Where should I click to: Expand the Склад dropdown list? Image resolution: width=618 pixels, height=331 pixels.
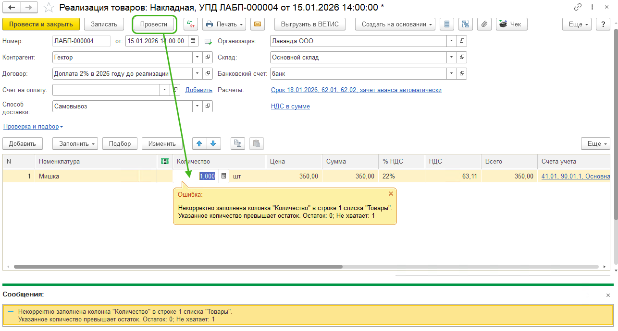(x=451, y=58)
